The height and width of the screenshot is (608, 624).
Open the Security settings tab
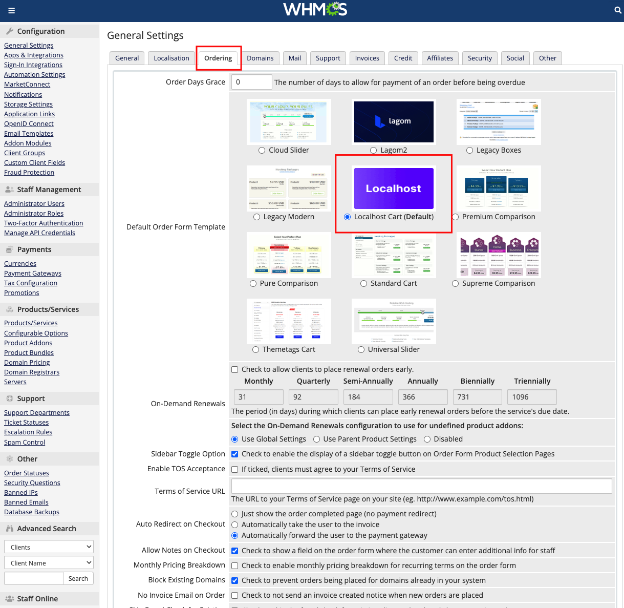click(480, 58)
